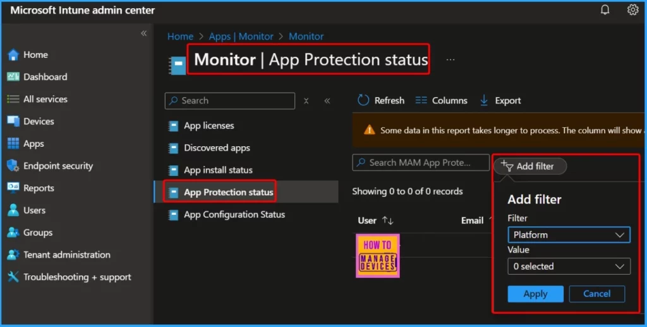This screenshot has width=647, height=327.
Task: Focus the Search MAM App Protection field
Action: (421, 163)
